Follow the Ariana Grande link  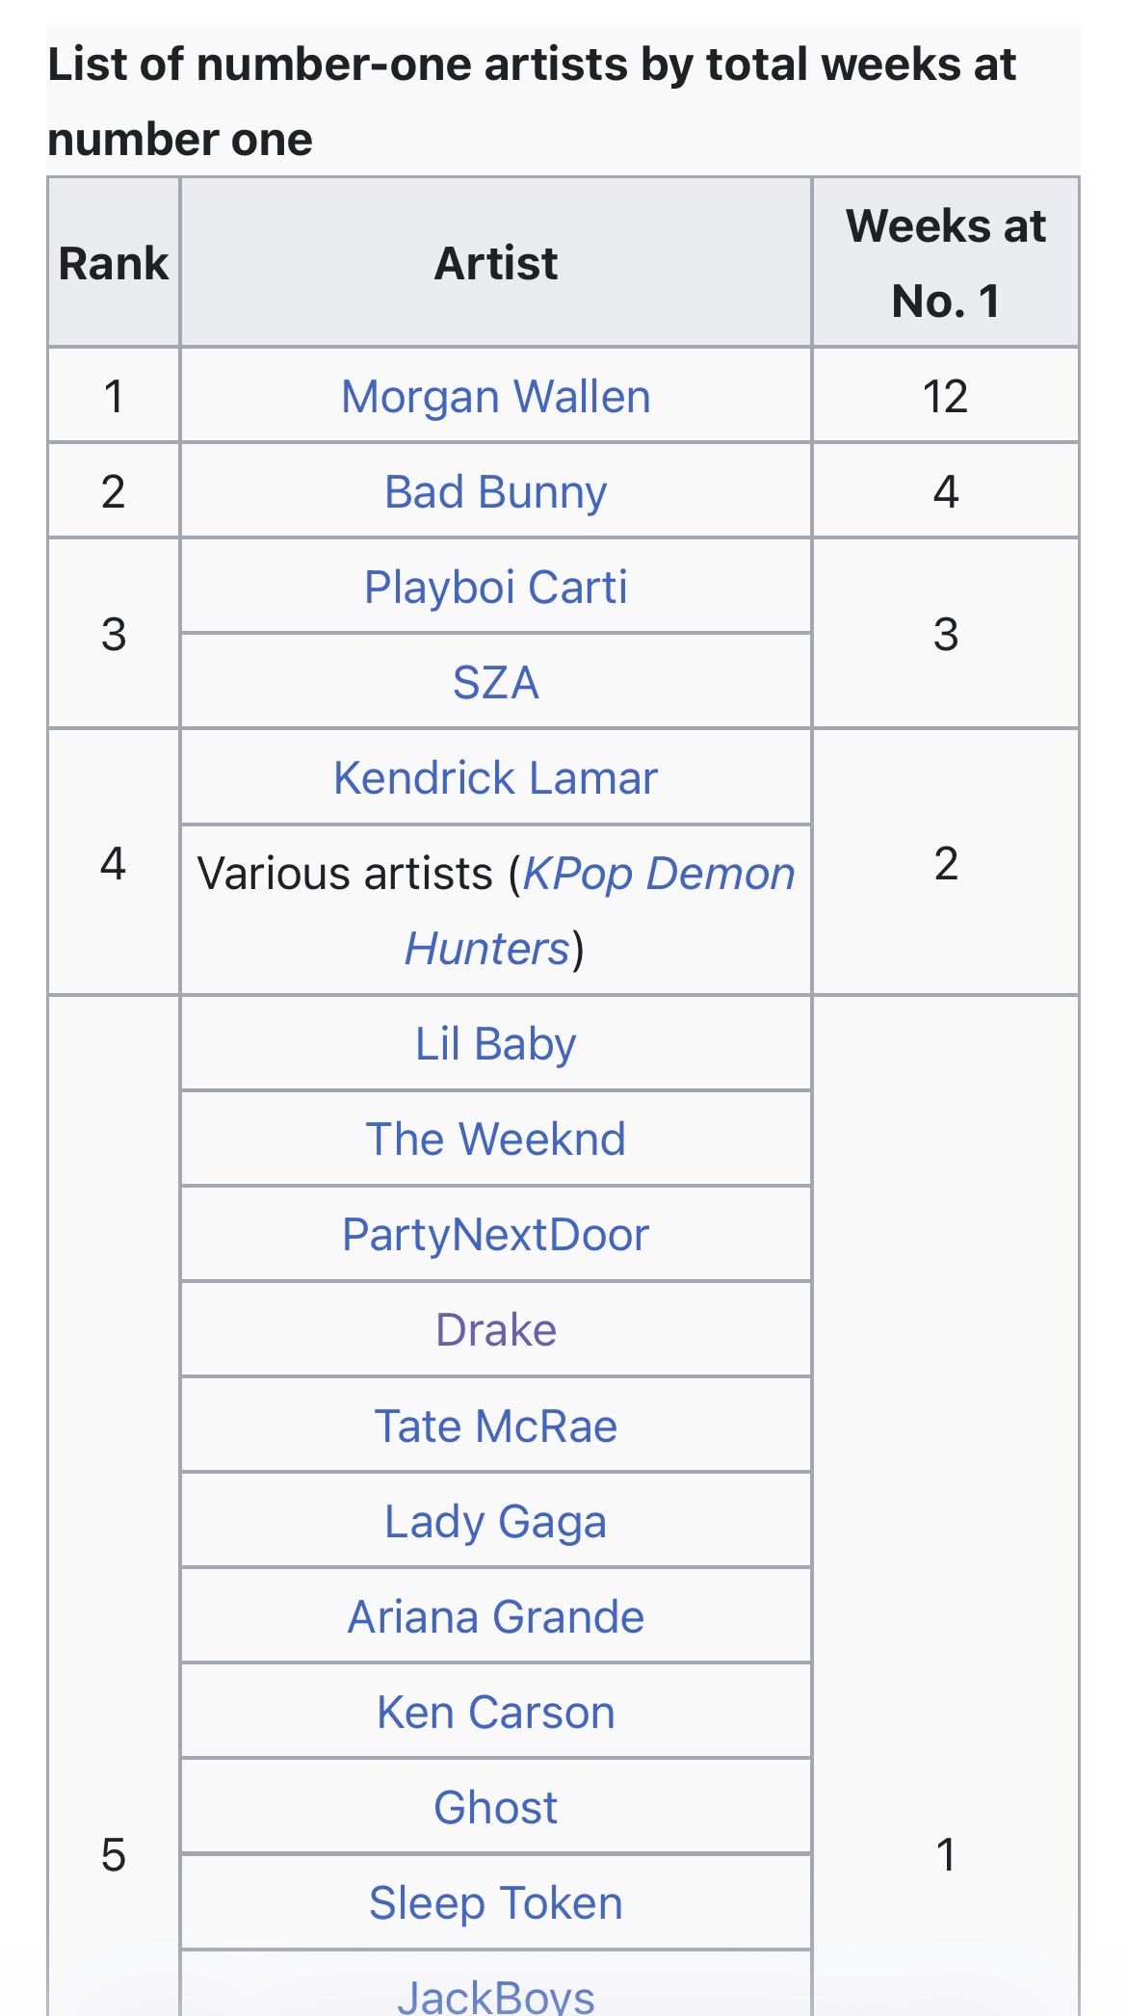coord(496,1617)
